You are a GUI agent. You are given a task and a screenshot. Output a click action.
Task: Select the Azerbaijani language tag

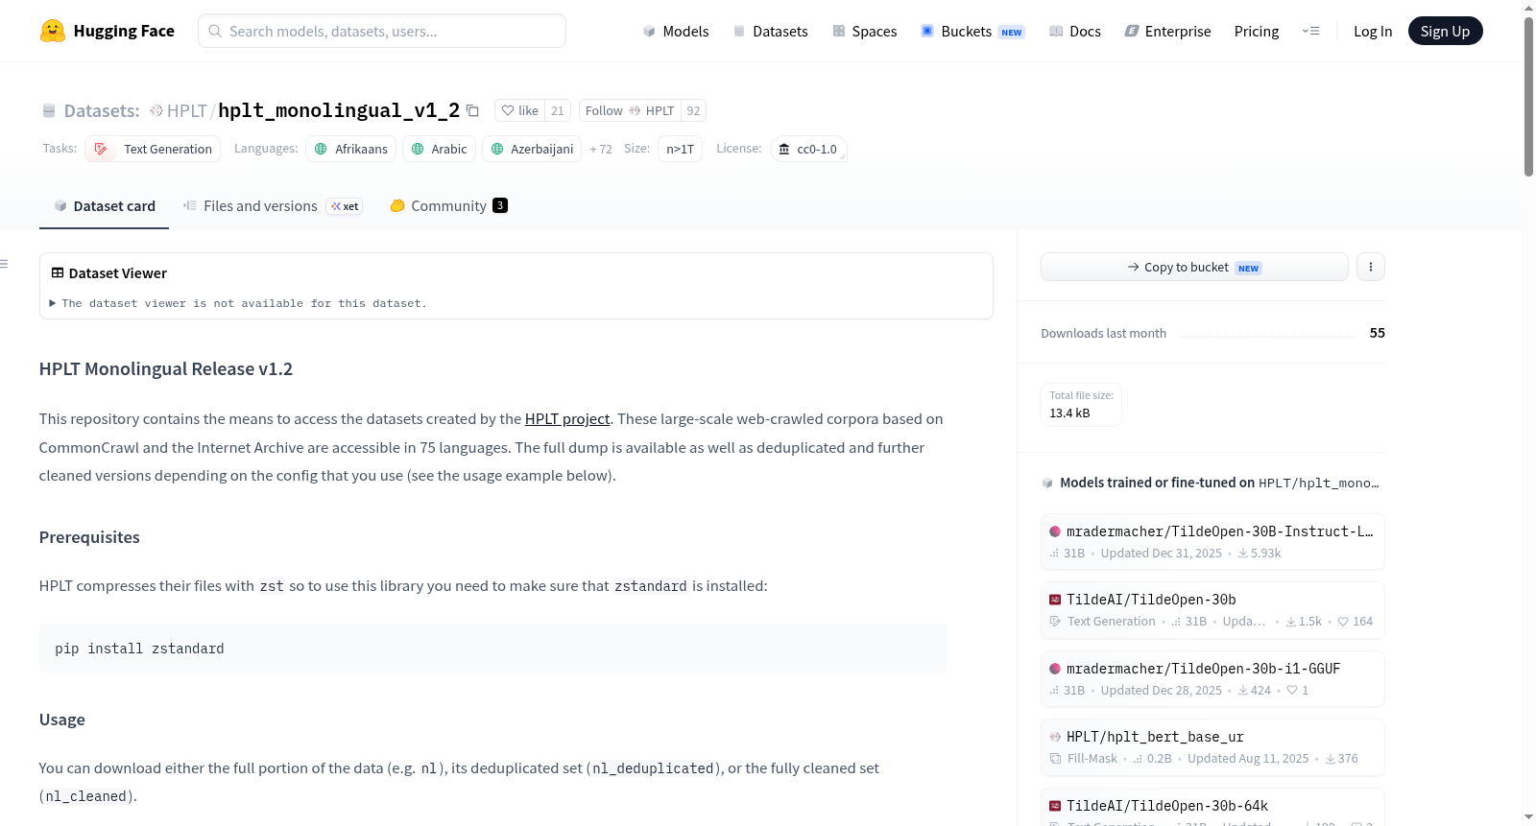tap(532, 149)
